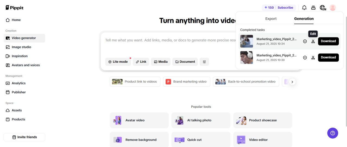Expand more suggestions with right chevron
This screenshot has width=347, height=147.
292,82
